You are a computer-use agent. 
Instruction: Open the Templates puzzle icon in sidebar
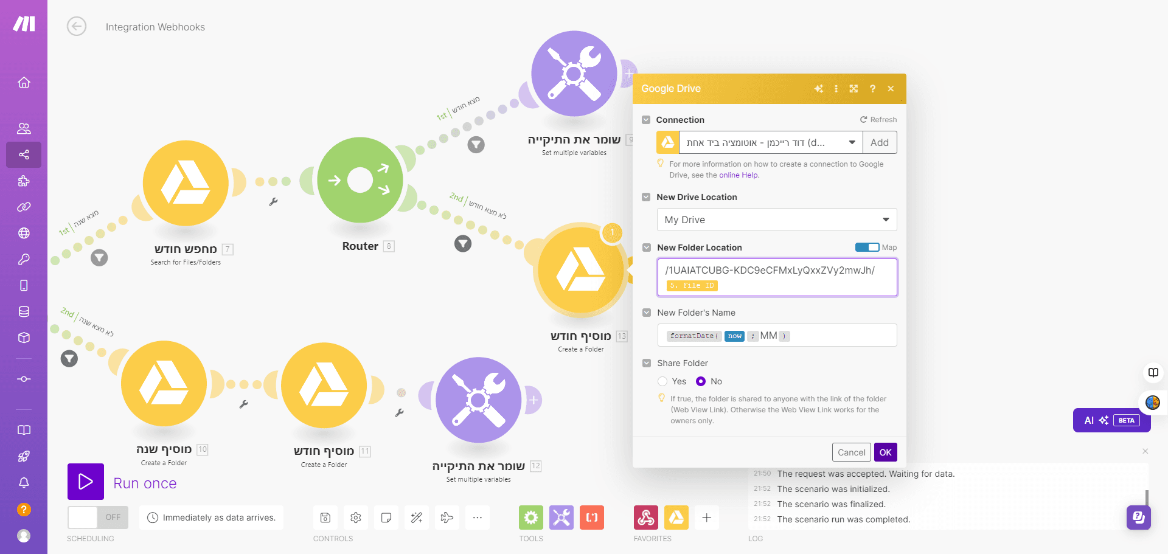[24, 181]
